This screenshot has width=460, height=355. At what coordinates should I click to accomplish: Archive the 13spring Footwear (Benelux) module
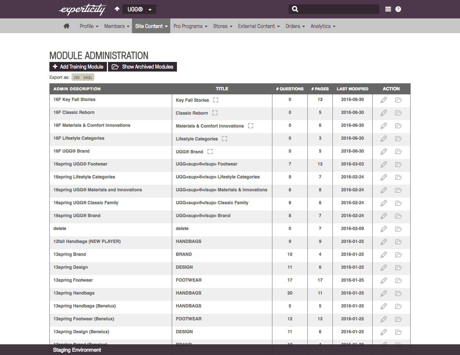point(398,319)
